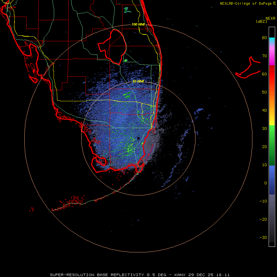The width and height of the screenshot is (277, 277).
Task: Click the 80 dBZ scale value
Action: pos(264,38)
